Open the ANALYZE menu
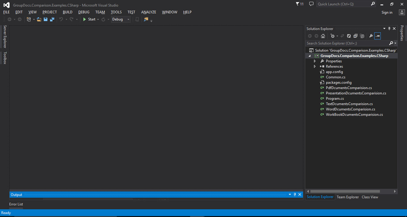 [149, 12]
